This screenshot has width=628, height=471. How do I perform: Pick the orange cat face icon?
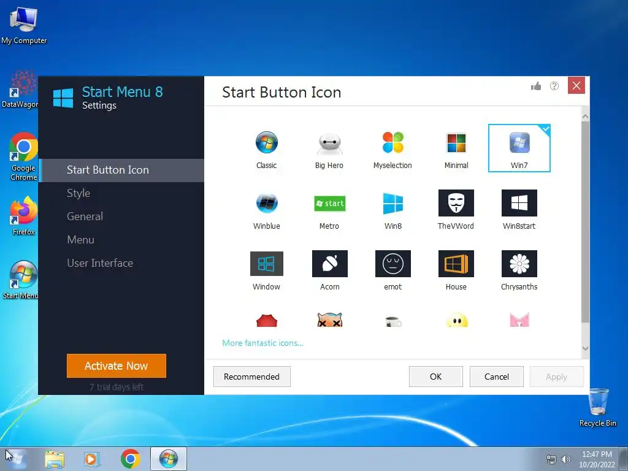point(329,320)
